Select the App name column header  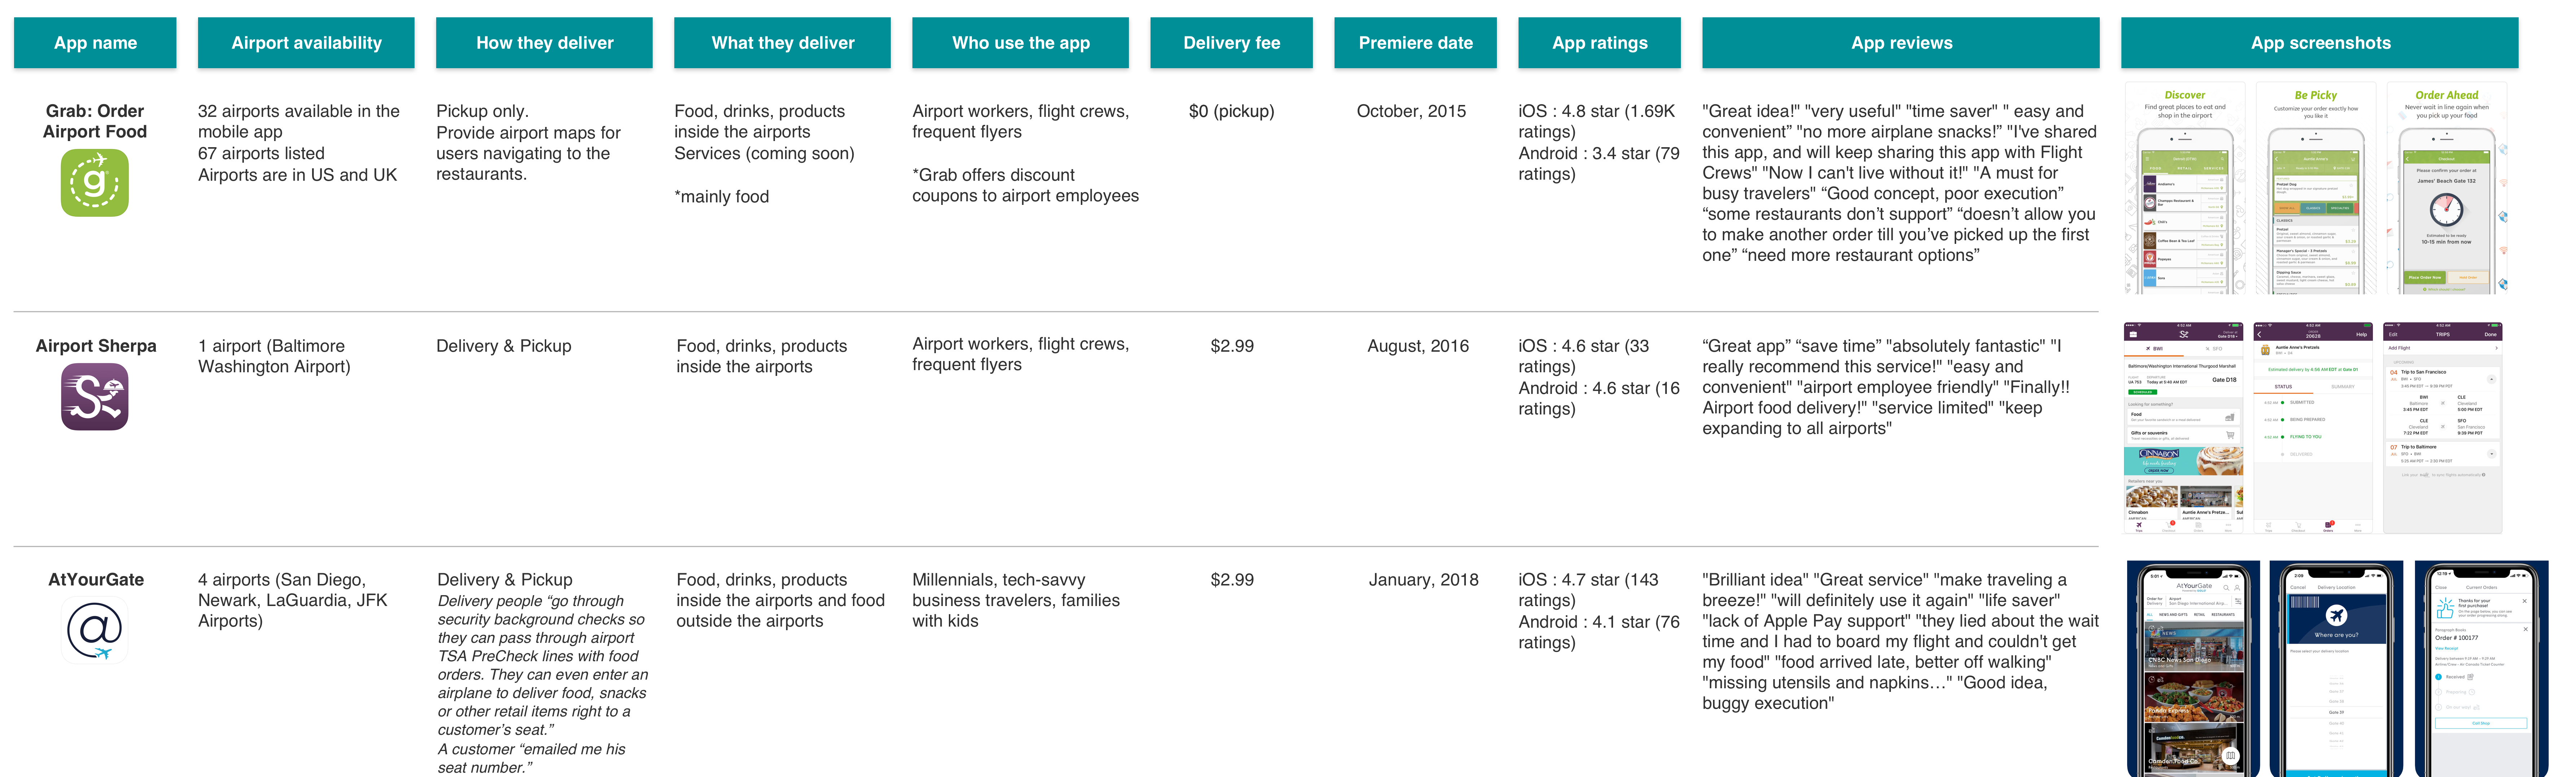tap(95, 43)
